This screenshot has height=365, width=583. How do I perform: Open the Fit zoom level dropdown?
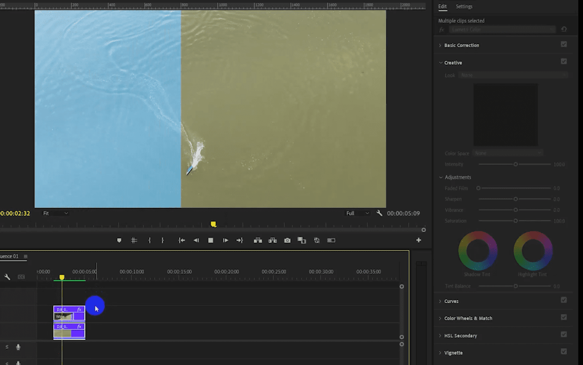[x=56, y=213]
